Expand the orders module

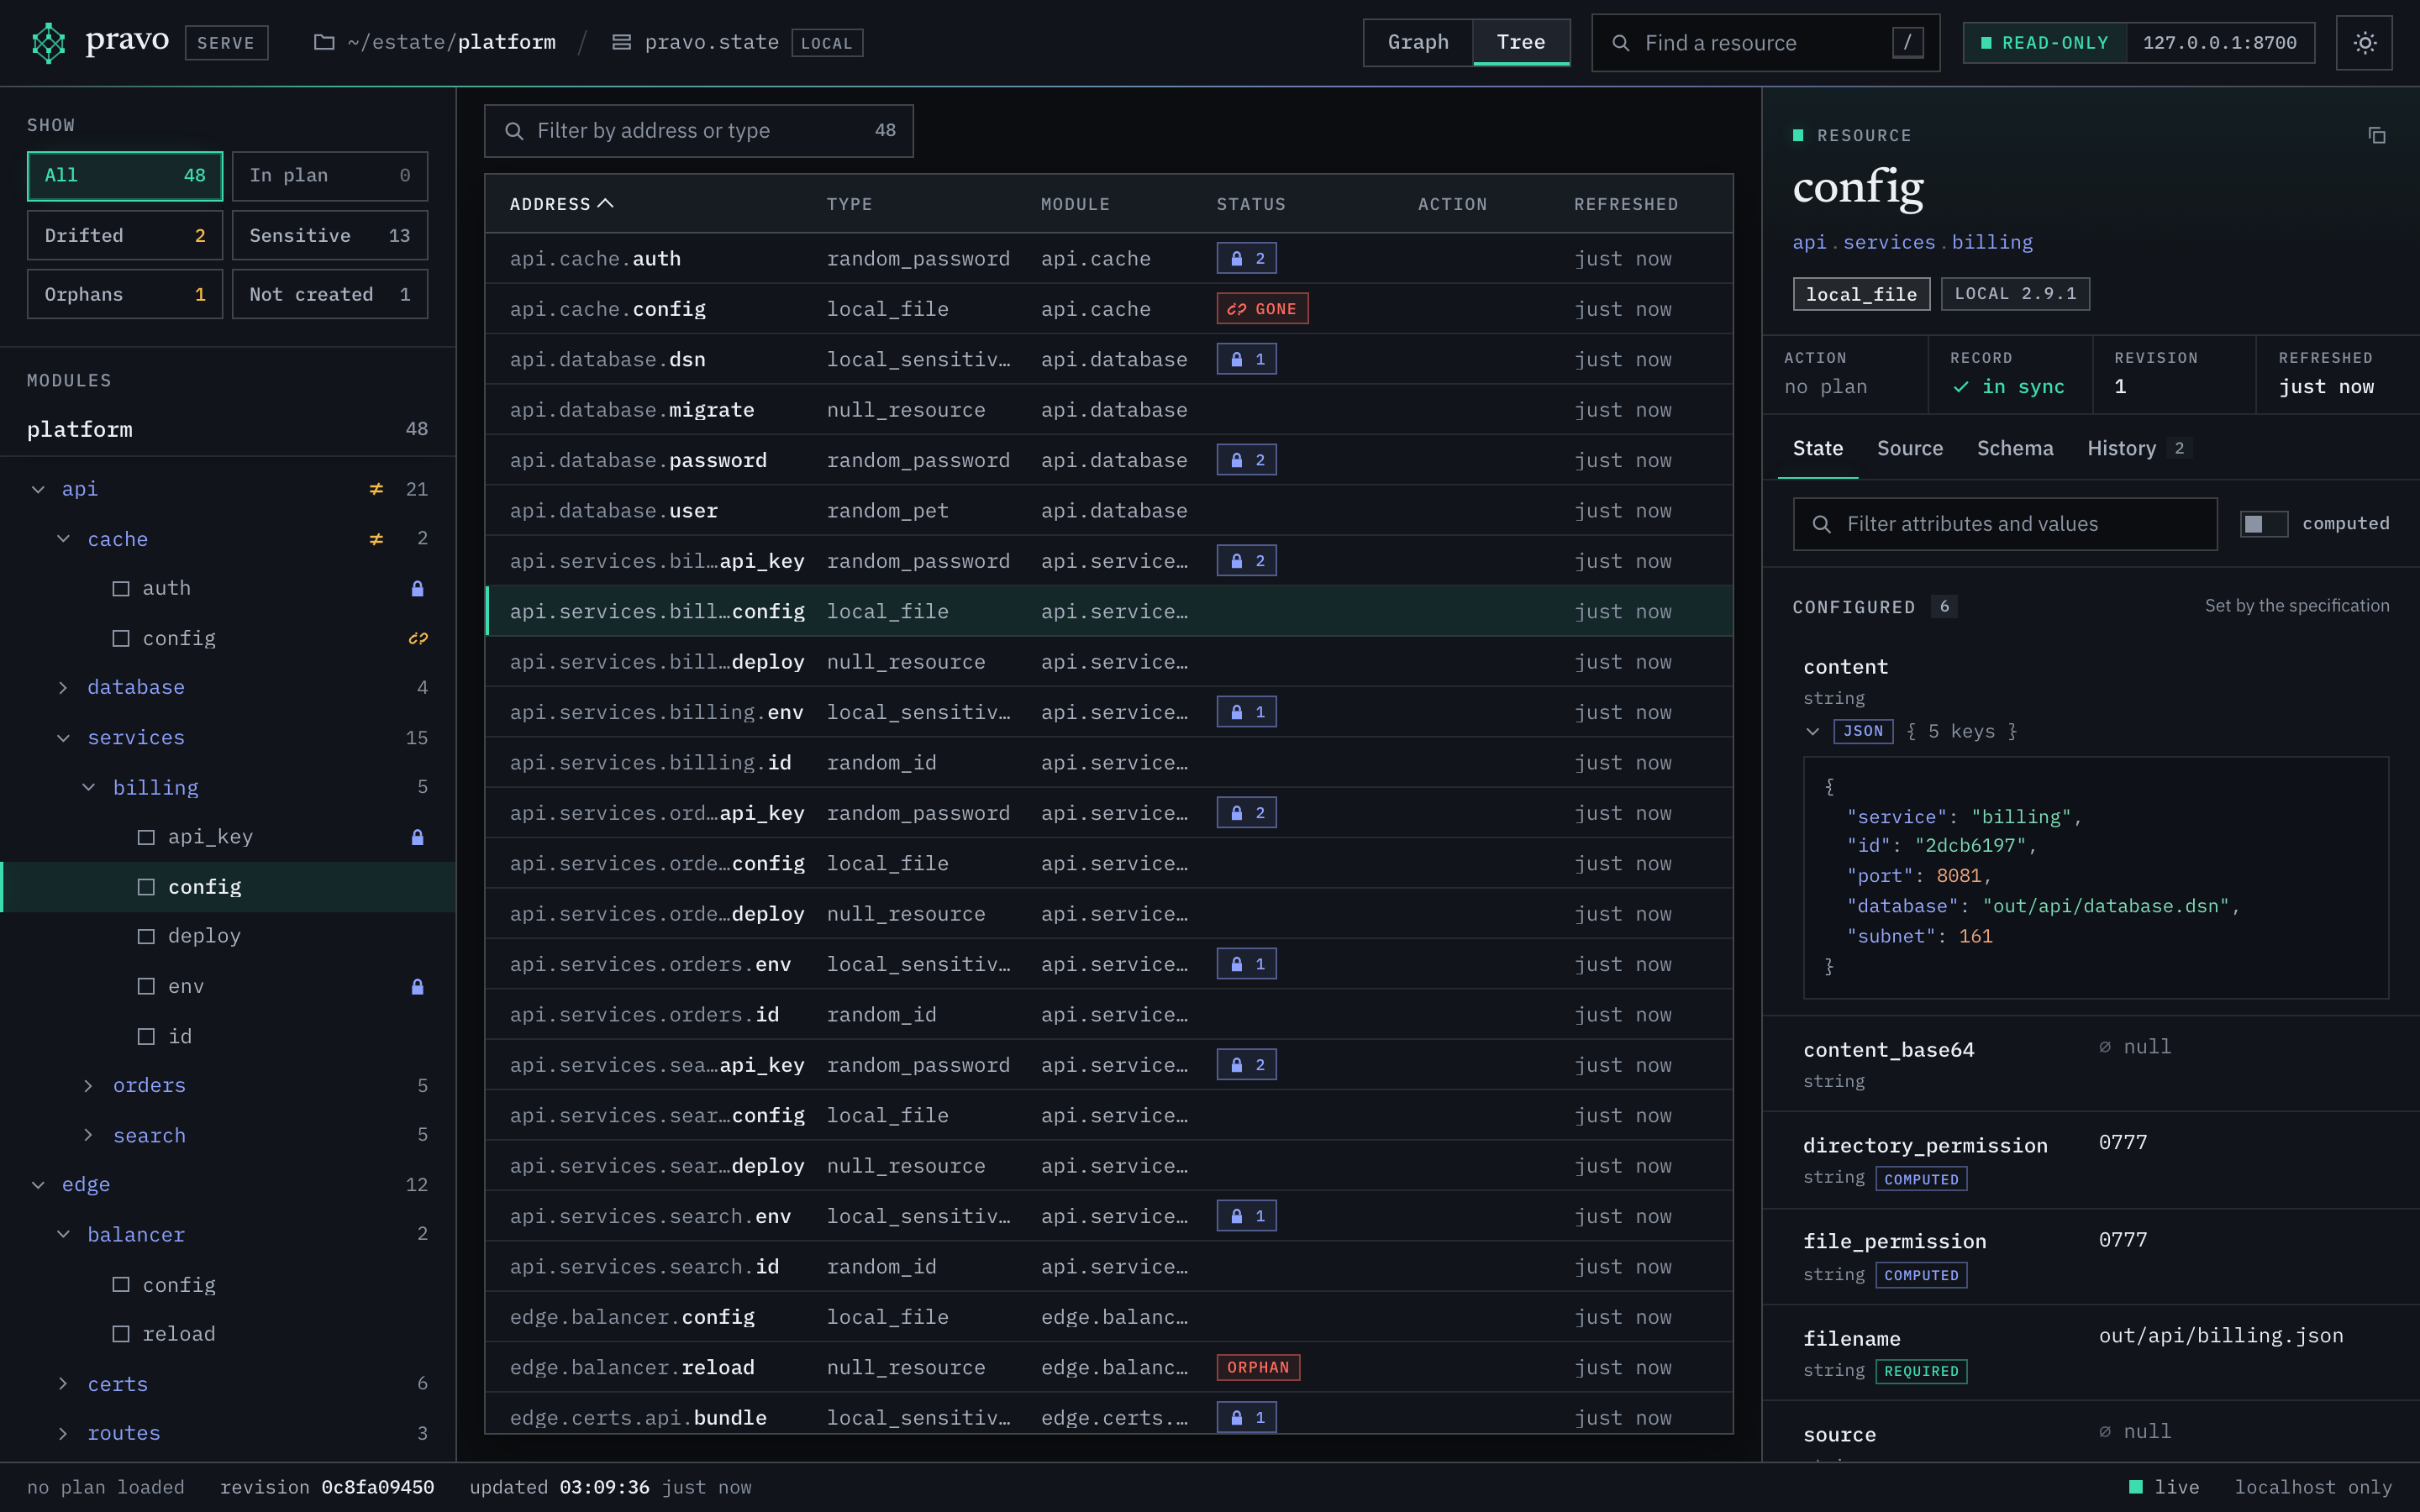pos(89,1085)
